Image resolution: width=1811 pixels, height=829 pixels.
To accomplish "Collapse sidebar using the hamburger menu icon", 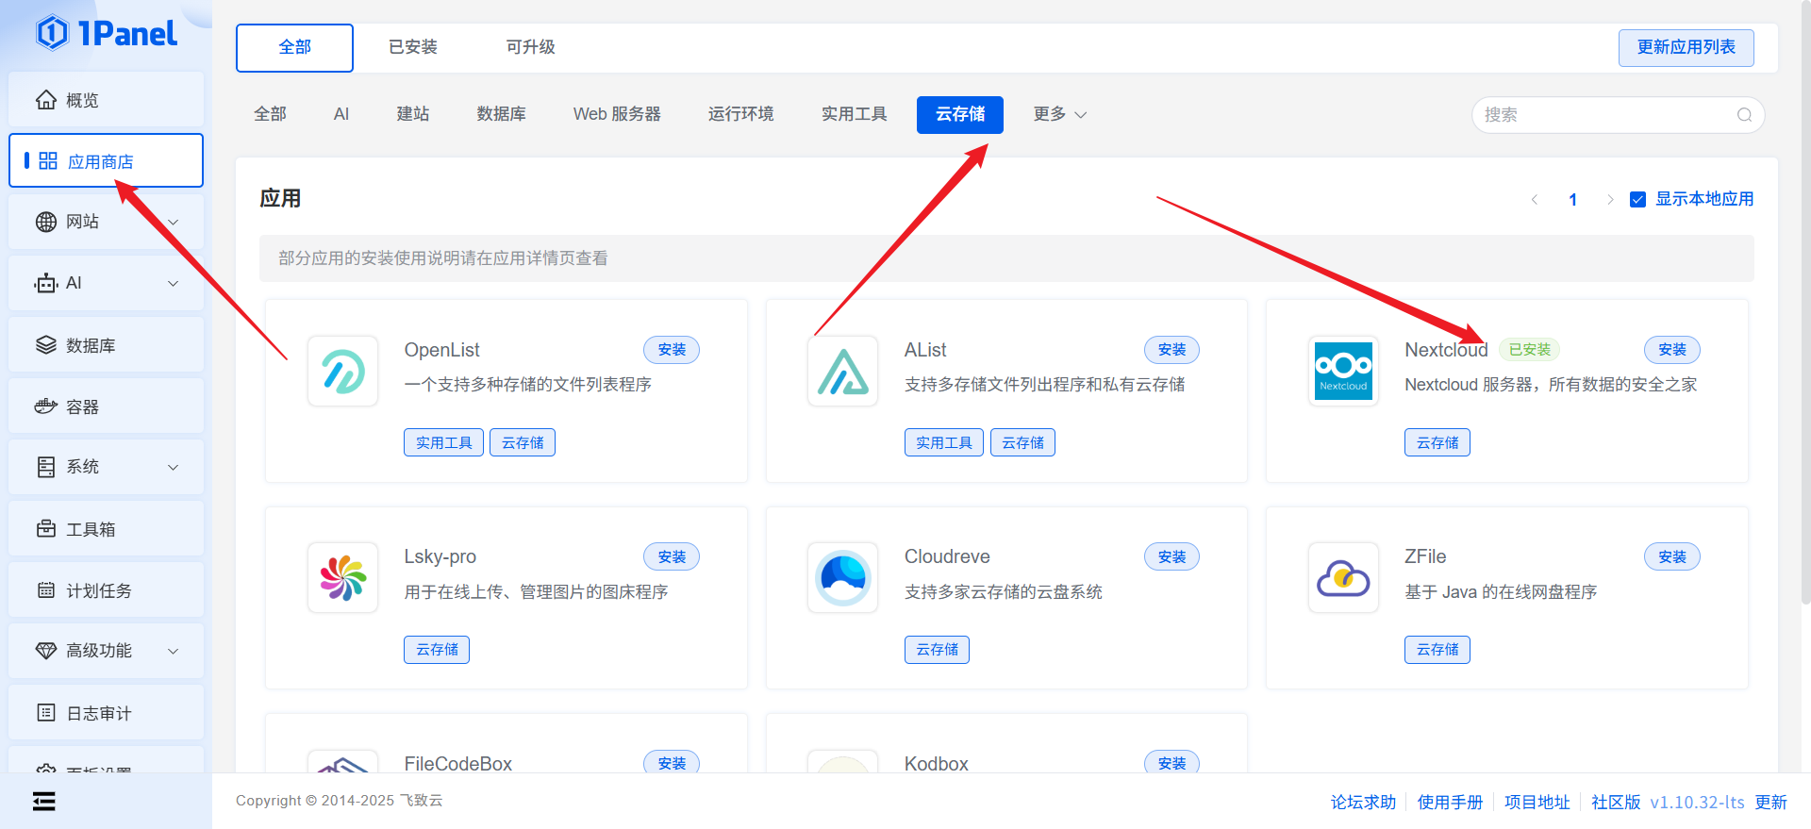I will point(43,802).
